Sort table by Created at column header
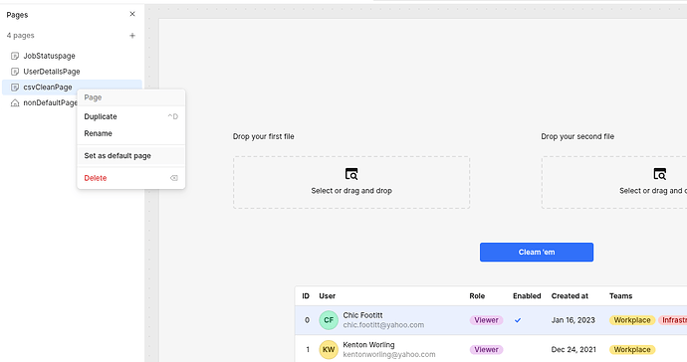This screenshot has width=687, height=362. click(x=570, y=296)
